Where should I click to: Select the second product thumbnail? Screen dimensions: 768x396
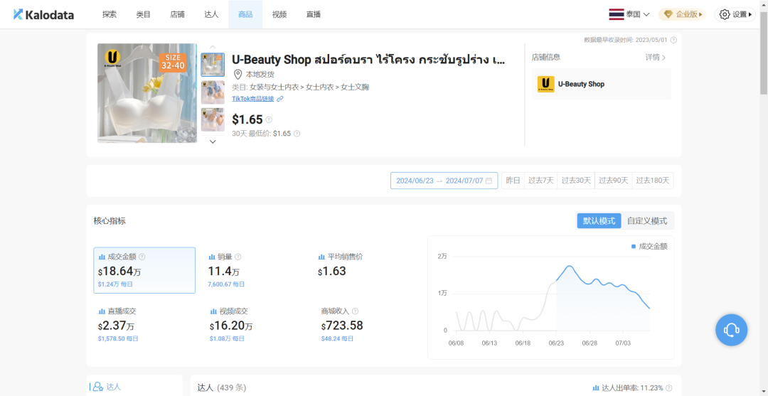(213, 92)
